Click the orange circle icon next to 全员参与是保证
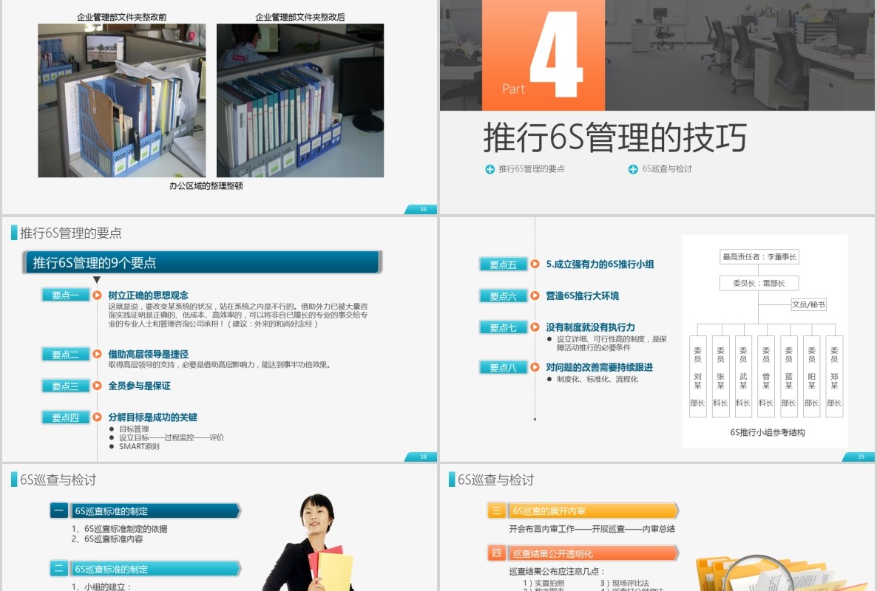877x591 pixels. [x=98, y=386]
